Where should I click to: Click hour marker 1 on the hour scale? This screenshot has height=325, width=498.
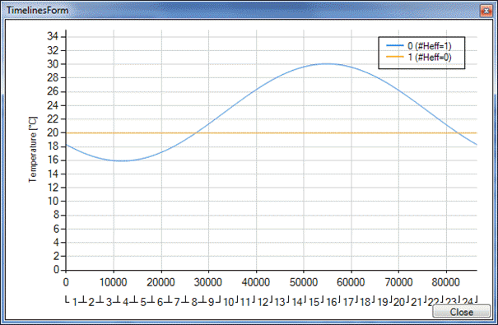75,302
